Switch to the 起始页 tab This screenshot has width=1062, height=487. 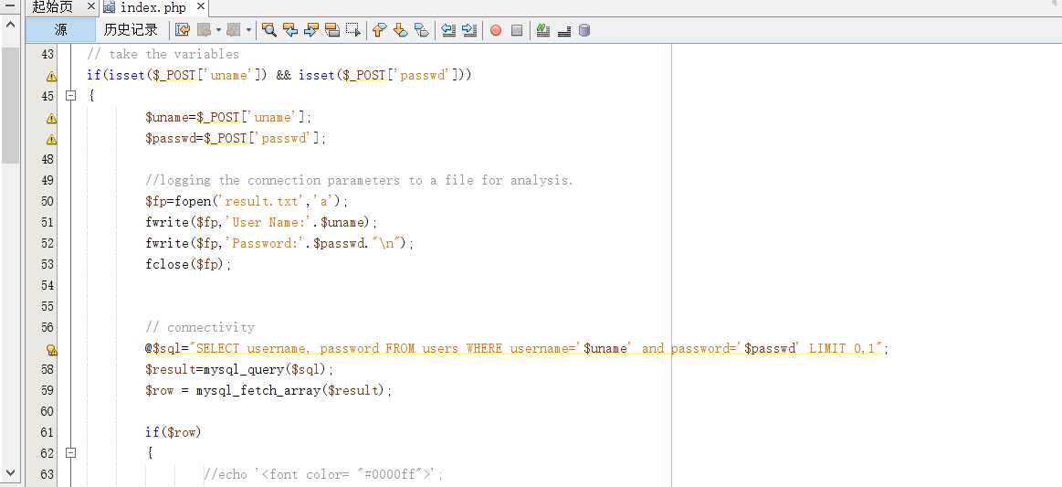tap(53, 7)
